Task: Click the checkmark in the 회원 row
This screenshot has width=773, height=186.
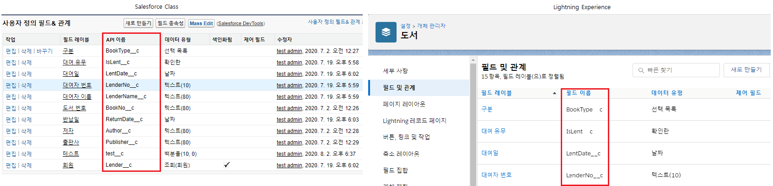Action: (x=227, y=165)
